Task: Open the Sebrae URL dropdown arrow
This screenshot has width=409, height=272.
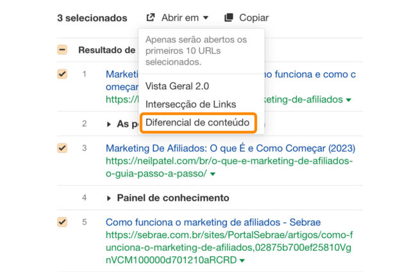Action: click(241, 260)
